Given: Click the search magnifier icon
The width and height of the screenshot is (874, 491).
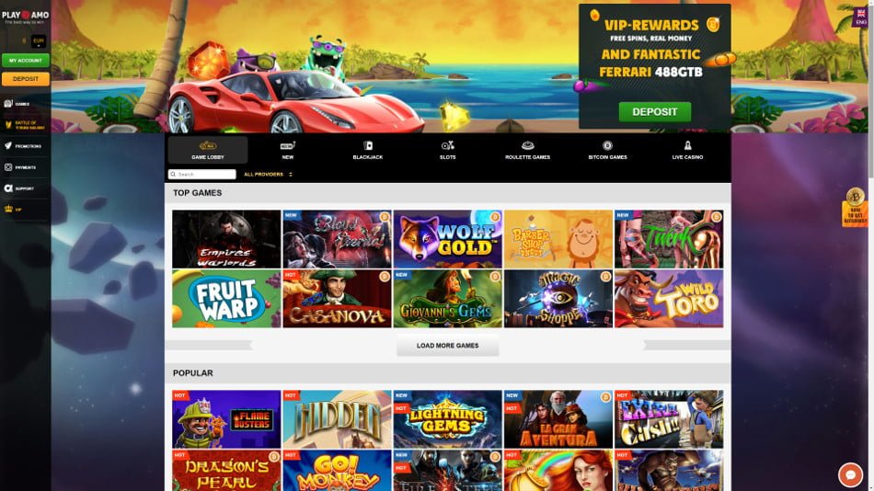Looking at the screenshot, I should pos(173,175).
